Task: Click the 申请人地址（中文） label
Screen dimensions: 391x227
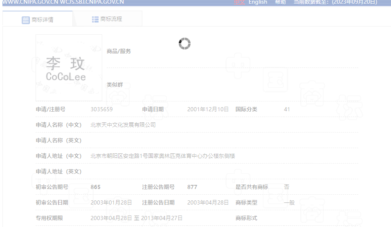Action: click(58, 156)
